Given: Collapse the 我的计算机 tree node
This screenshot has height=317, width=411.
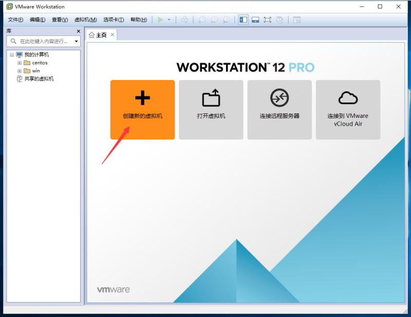Looking at the screenshot, I should click(12, 54).
